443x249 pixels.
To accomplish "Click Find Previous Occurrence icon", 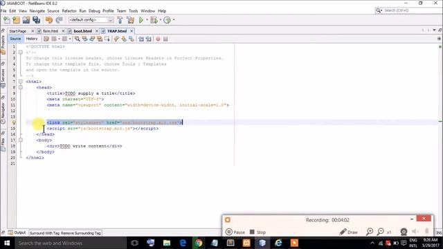I will click(x=84, y=39).
